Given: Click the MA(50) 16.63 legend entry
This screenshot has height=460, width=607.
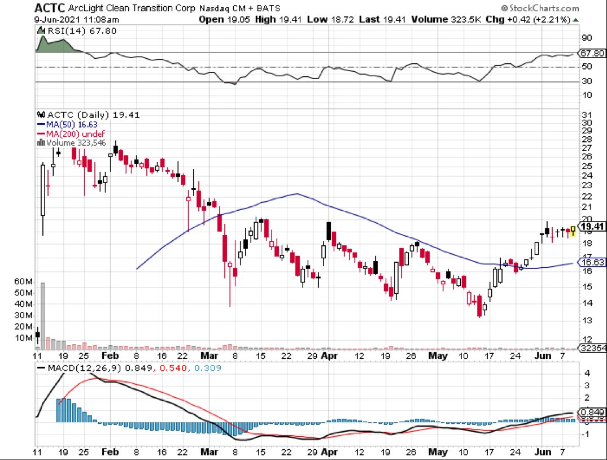Looking at the screenshot, I should click(x=67, y=124).
